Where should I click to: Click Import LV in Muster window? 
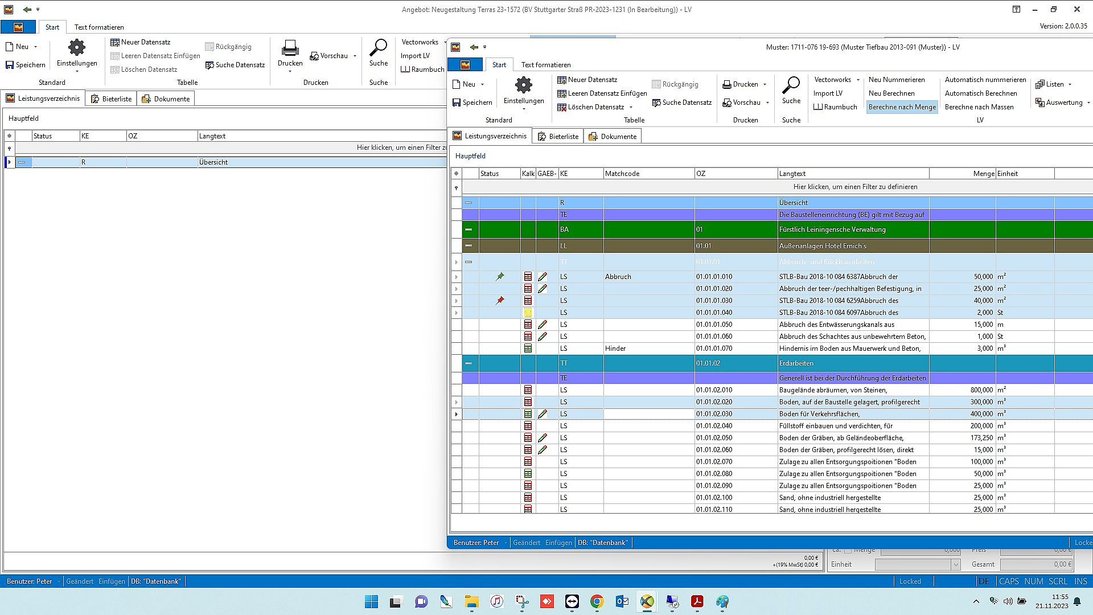pos(828,93)
